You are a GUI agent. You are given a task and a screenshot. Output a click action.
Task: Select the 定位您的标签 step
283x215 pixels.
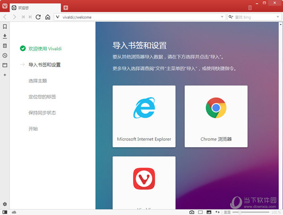(42, 97)
